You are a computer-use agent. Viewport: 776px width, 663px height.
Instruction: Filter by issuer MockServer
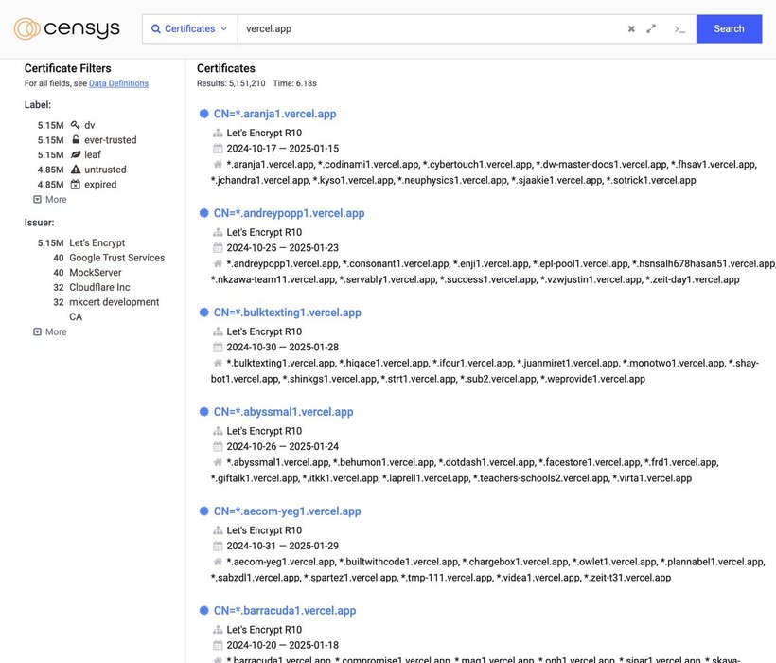[x=95, y=273]
